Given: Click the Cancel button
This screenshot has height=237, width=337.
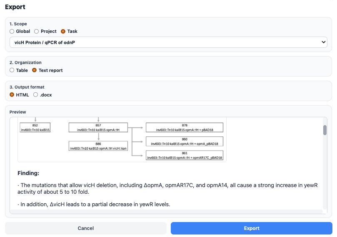Looking at the screenshot, I should (86, 228).
